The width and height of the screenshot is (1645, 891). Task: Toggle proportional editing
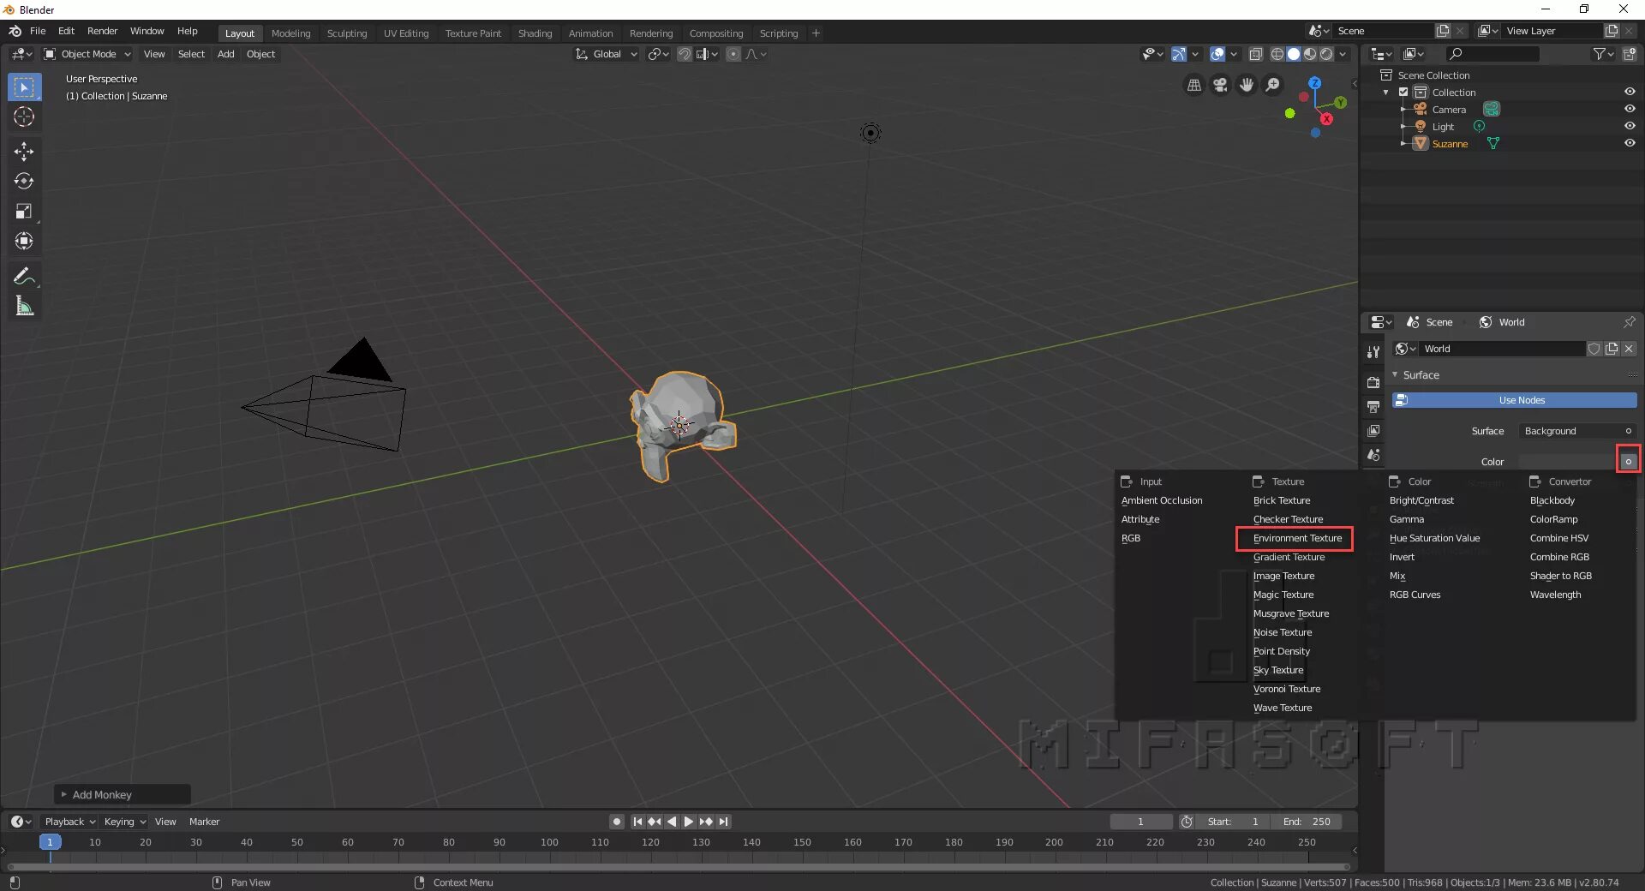733,54
